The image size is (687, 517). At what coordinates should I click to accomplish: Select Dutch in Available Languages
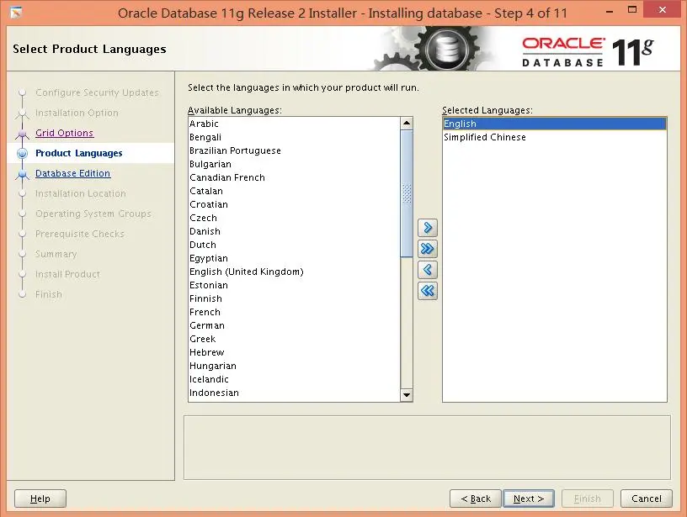pyautogui.click(x=294, y=245)
